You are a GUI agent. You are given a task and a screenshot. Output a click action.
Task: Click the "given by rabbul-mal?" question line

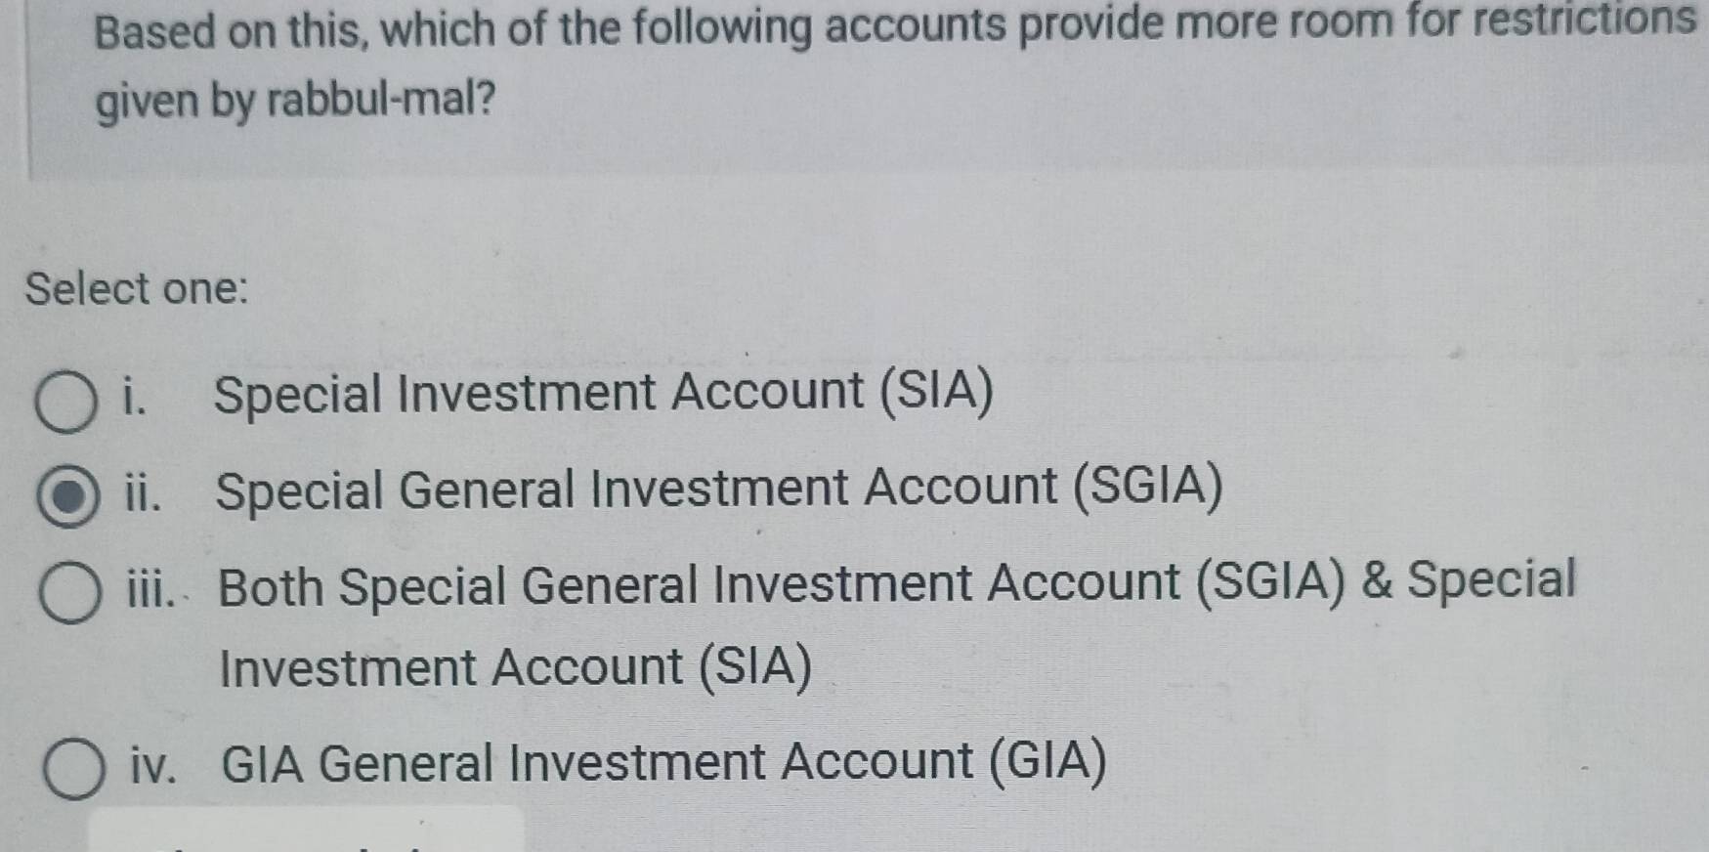point(295,100)
